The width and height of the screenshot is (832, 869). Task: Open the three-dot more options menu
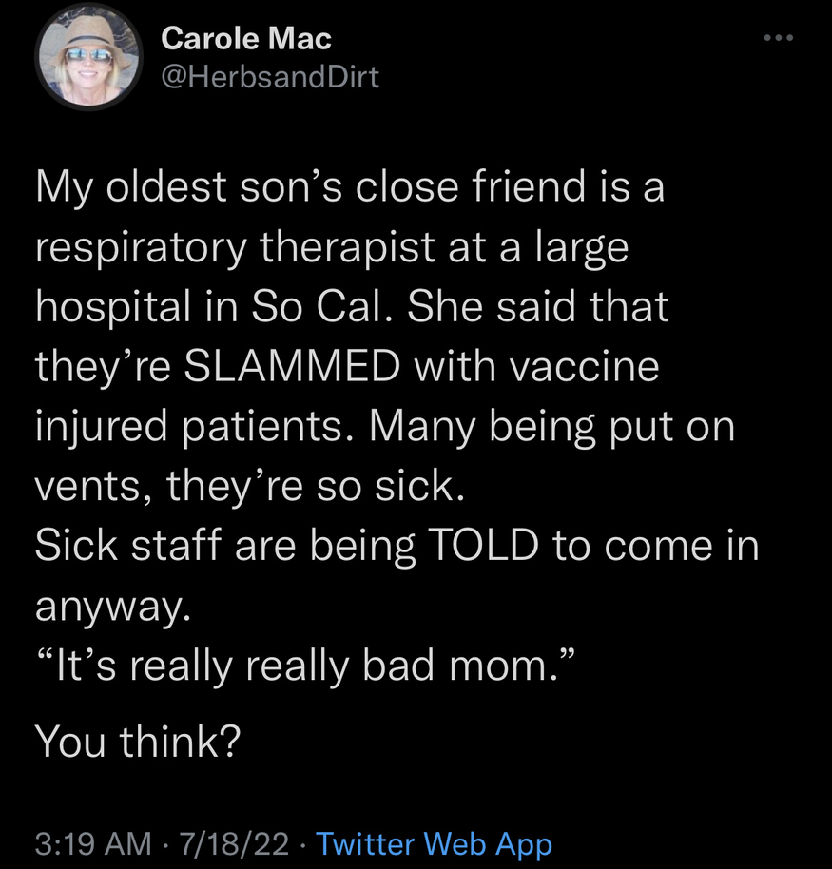[777, 39]
